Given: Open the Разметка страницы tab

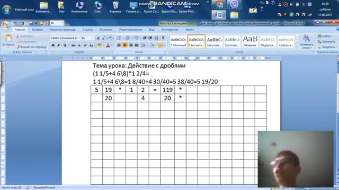Looking at the screenshot, I should pyautogui.click(x=63, y=30).
